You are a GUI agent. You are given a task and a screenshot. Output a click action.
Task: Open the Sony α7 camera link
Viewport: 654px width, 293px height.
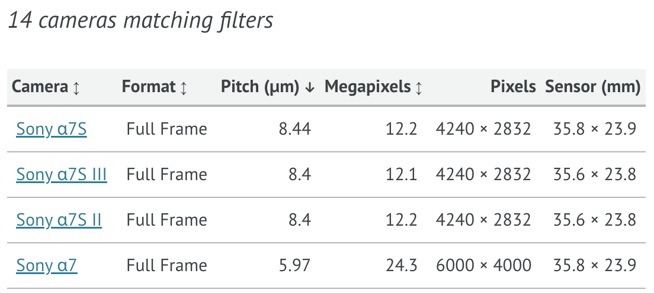point(46,265)
